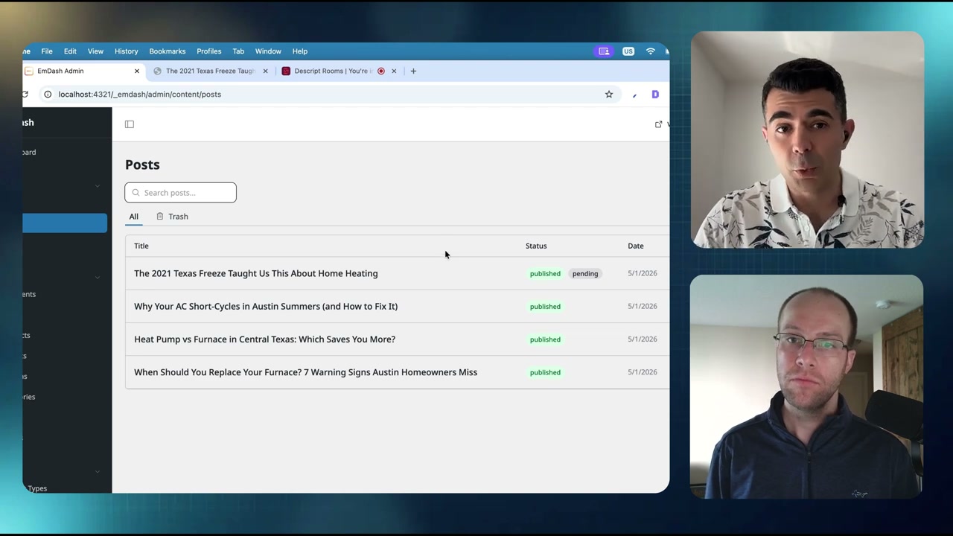Viewport: 953px width, 536px height.
Task: Open the Edit menu
Action: pyautogui.click(x=70, y=51)
